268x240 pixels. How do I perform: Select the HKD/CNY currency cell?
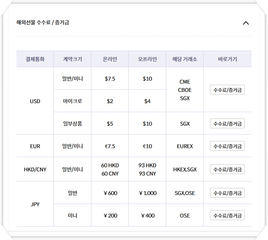tap(35, 169)
